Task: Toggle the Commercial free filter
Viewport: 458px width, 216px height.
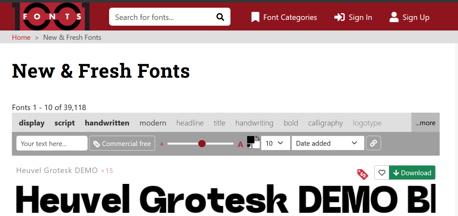Action: tap(122, 143)
